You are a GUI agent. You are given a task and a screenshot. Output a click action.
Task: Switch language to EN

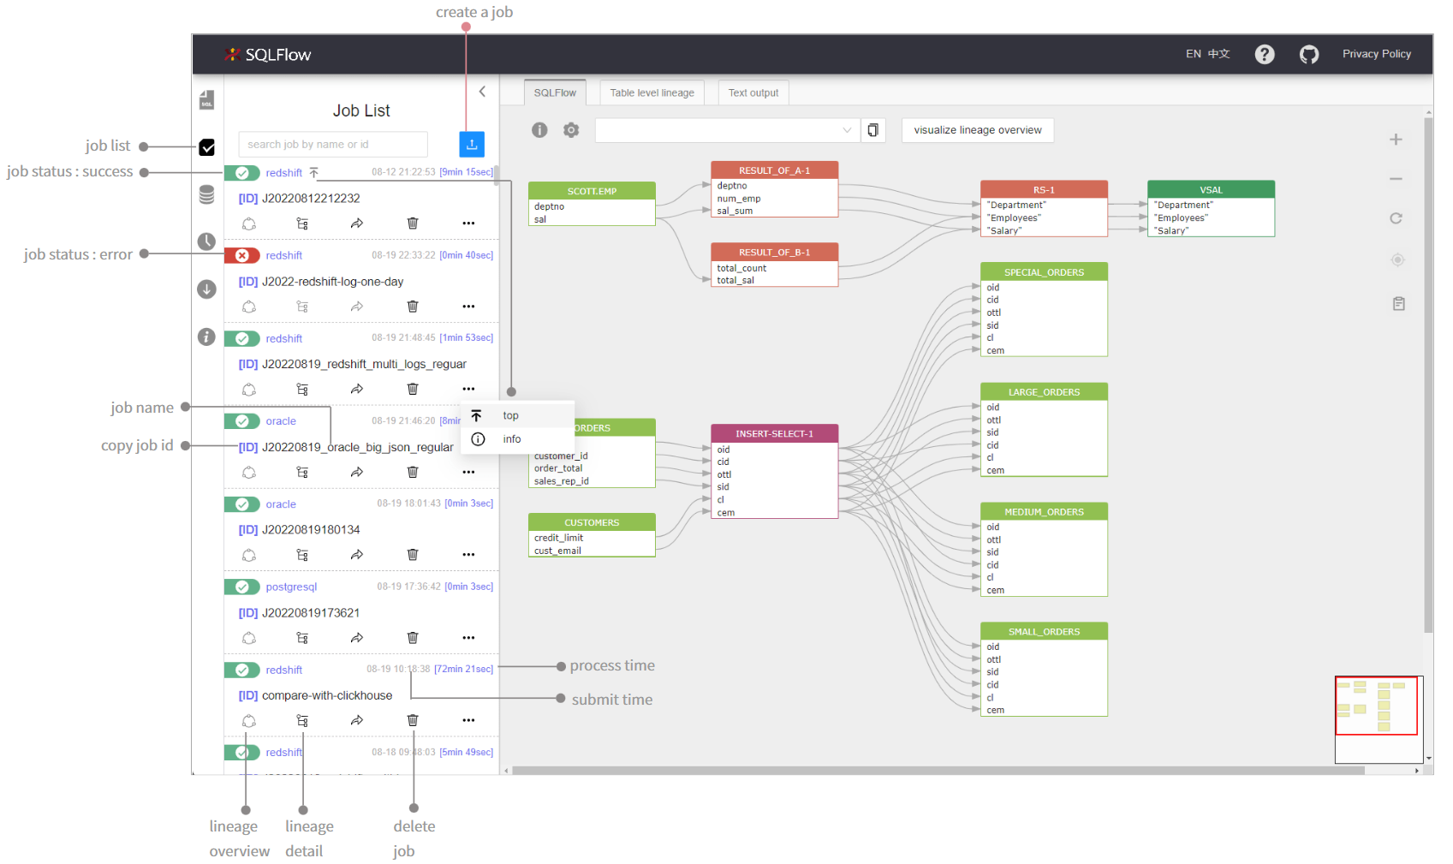point(1193,54)
